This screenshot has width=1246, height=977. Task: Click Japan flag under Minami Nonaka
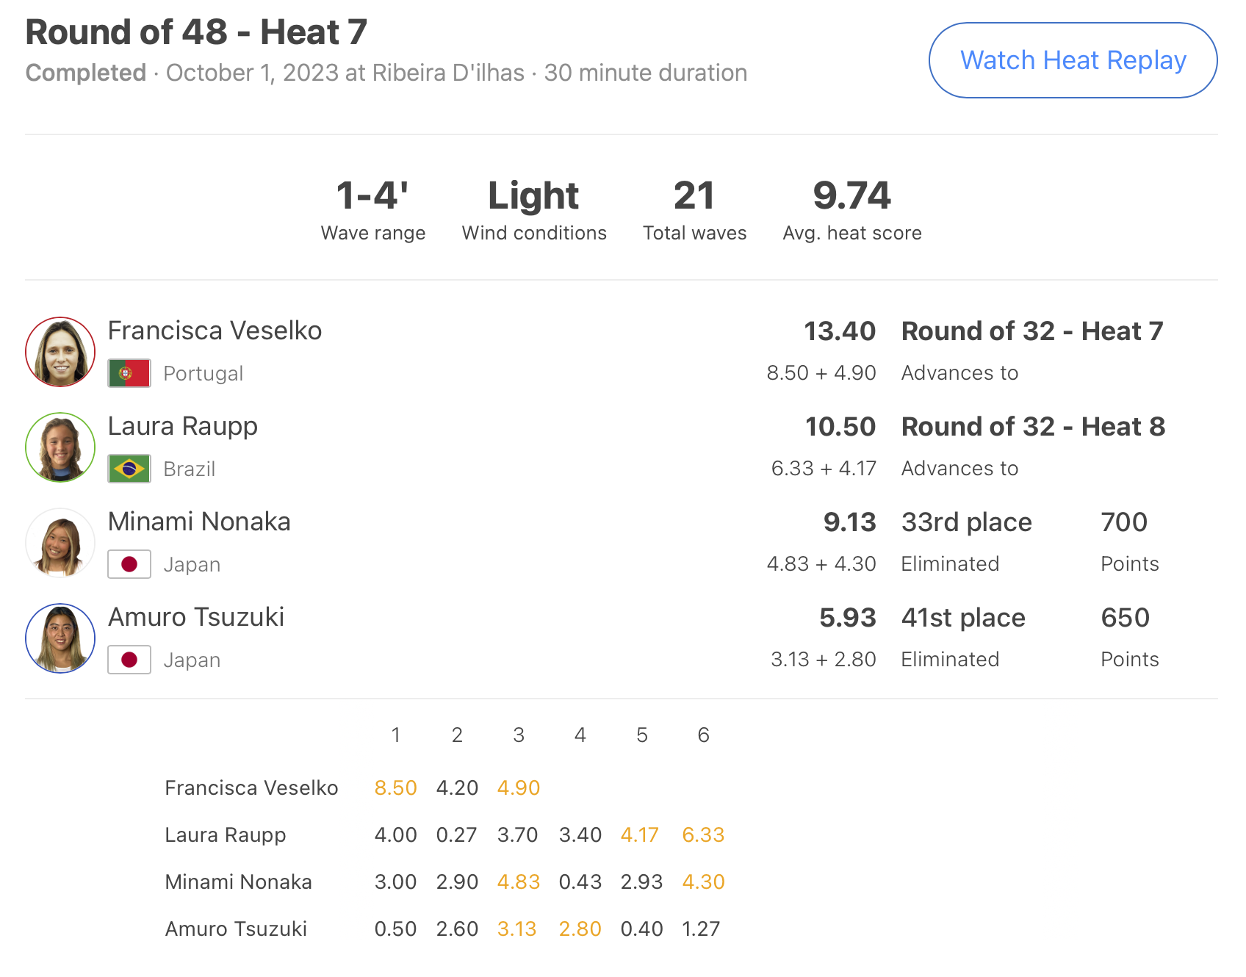click(x=129, y=564)
